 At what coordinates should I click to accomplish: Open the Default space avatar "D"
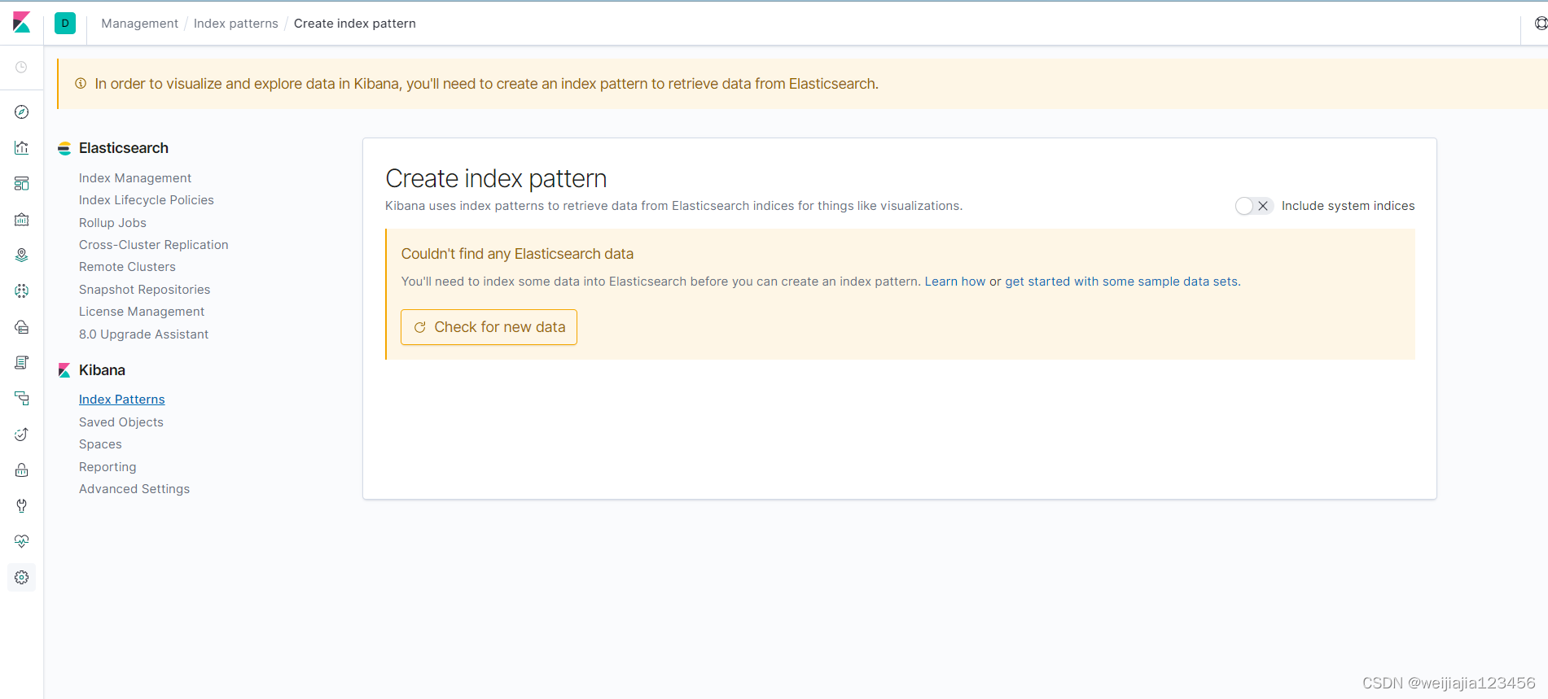click(65, 24)
